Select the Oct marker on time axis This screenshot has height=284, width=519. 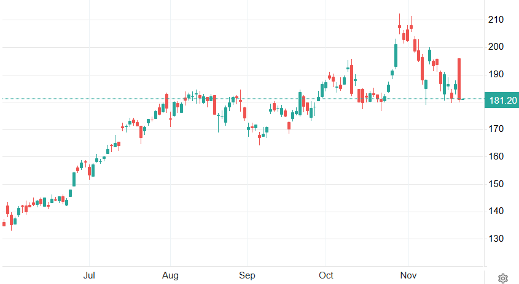pyautogui.click(x=327, y=275)
